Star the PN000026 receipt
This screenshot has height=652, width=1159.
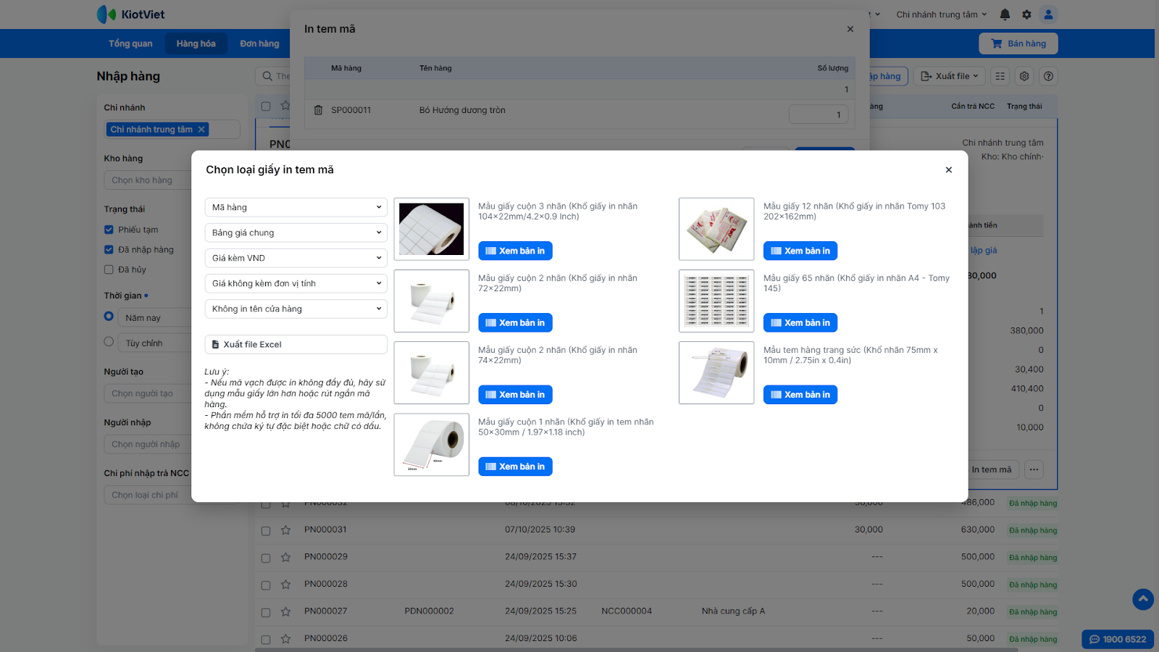click(285, 639)
